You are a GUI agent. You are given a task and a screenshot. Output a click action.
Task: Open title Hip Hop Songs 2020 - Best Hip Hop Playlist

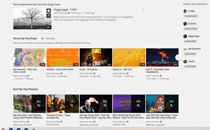tap(96, 117)
